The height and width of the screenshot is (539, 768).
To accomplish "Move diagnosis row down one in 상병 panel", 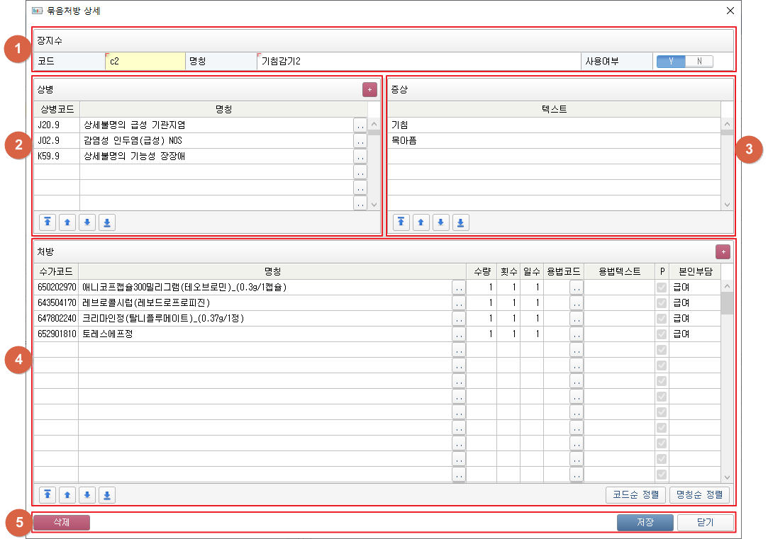I will click(87, 222).
